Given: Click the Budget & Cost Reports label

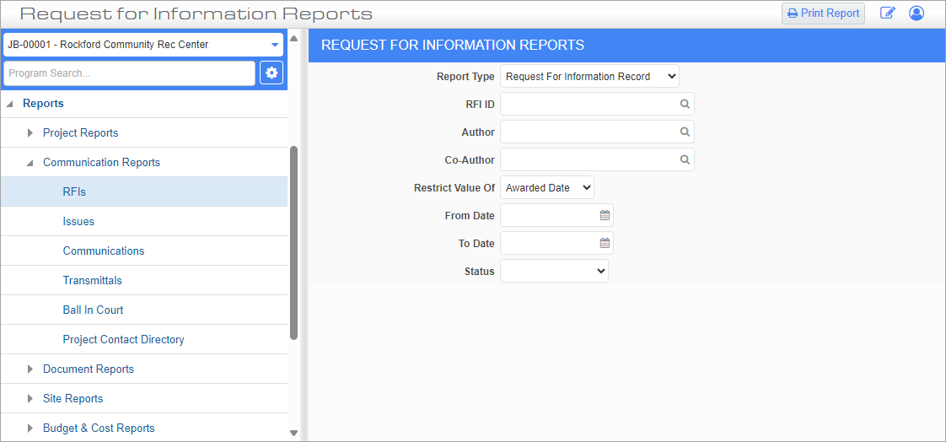Looking at the screenshot, I should (x=99, y=429).
